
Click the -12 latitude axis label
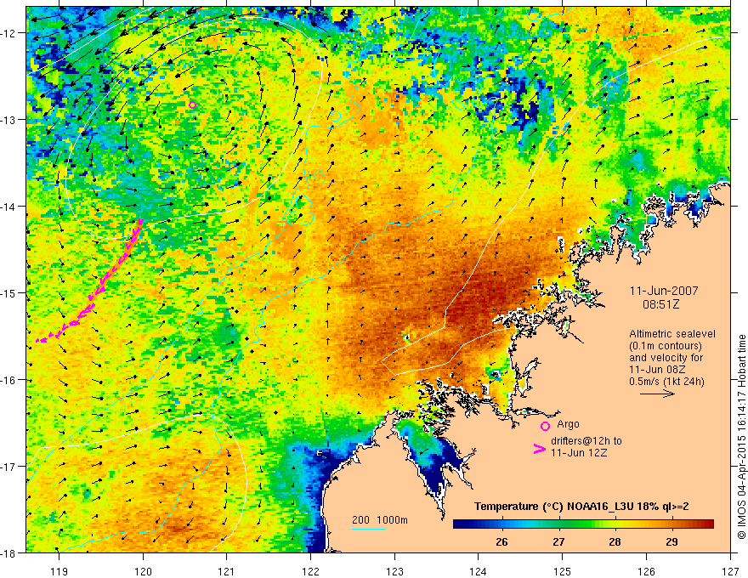click(9, 33)
